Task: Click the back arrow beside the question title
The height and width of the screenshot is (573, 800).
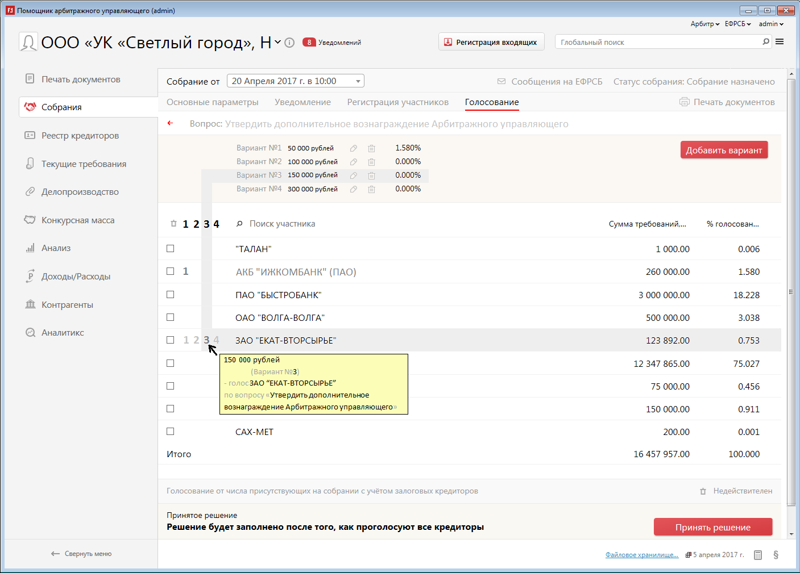Action: point(170,123)
